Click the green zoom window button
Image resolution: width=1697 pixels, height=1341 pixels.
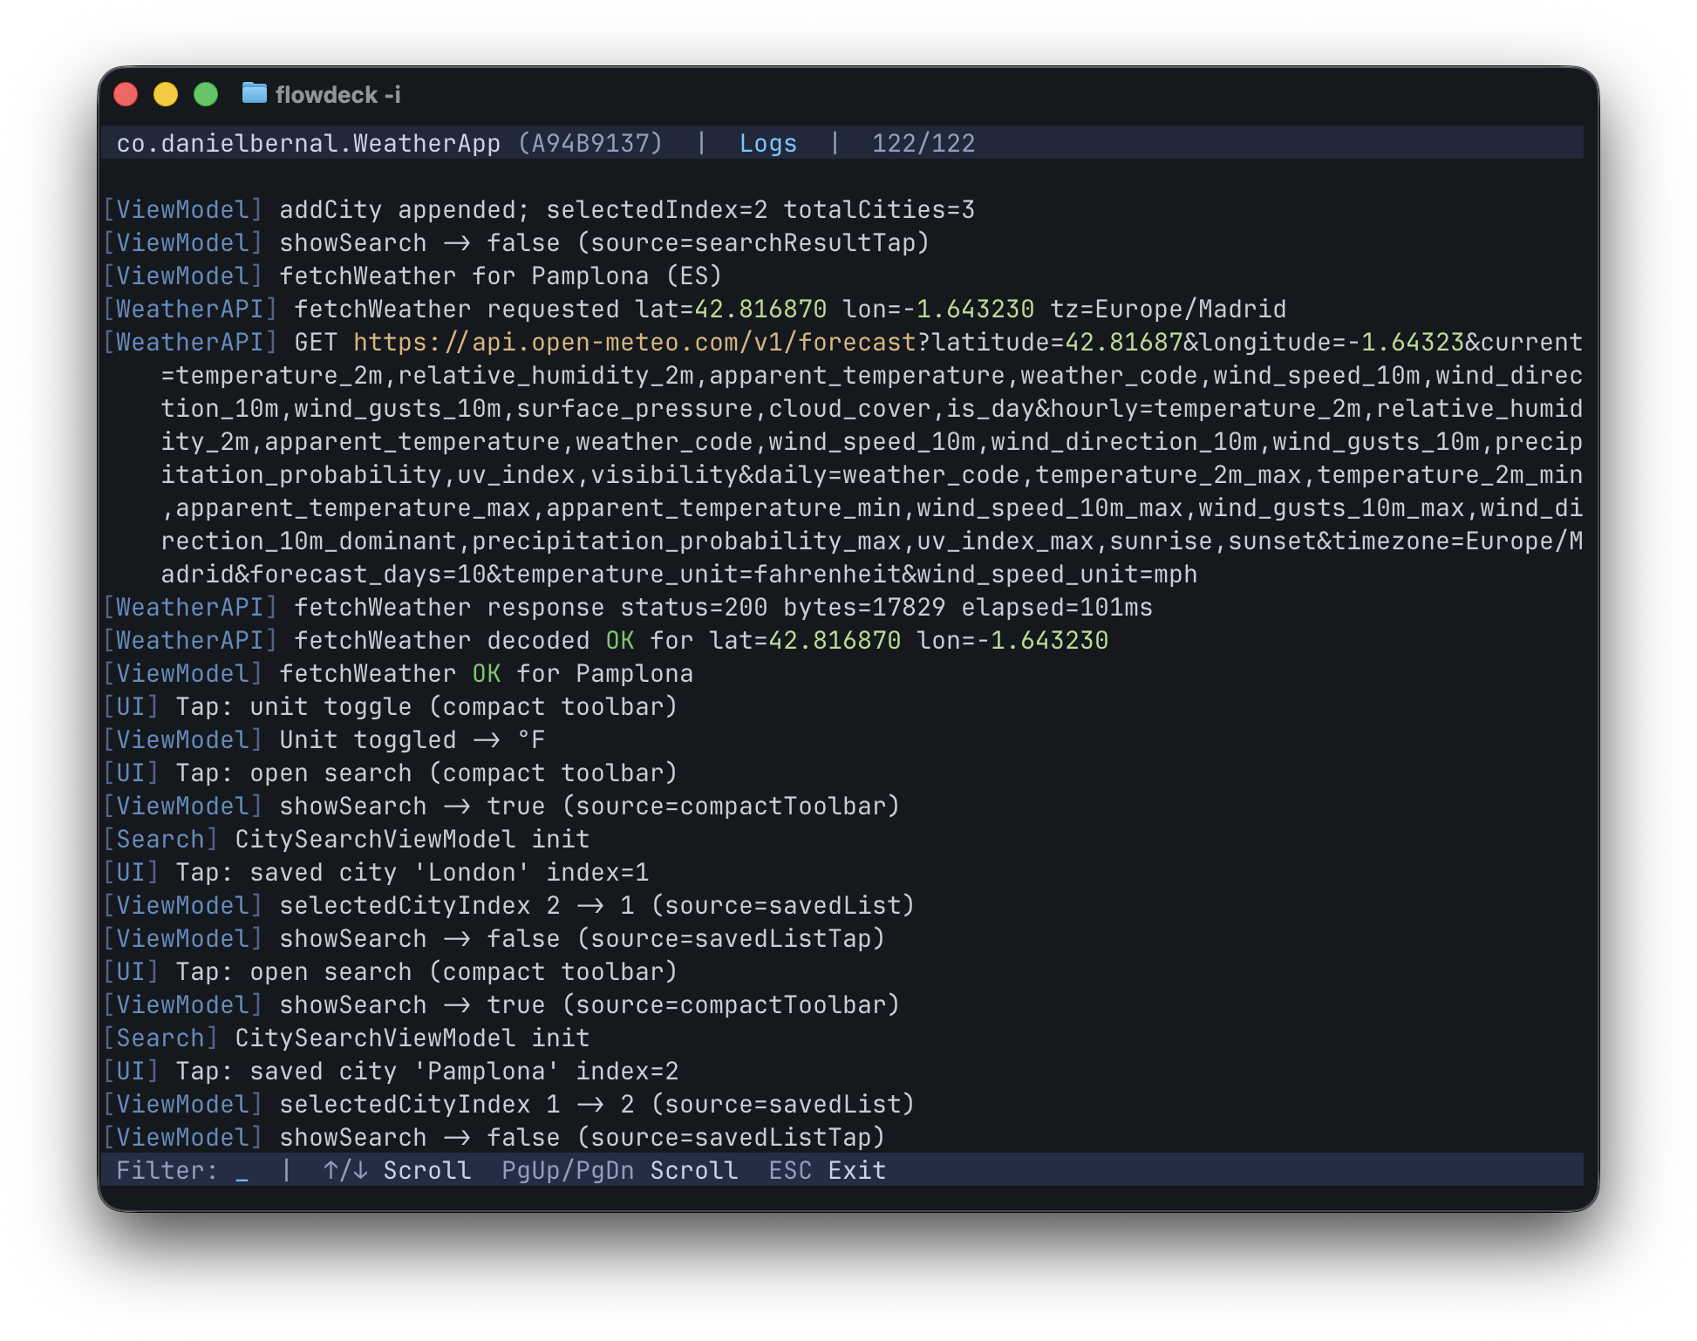206,94
